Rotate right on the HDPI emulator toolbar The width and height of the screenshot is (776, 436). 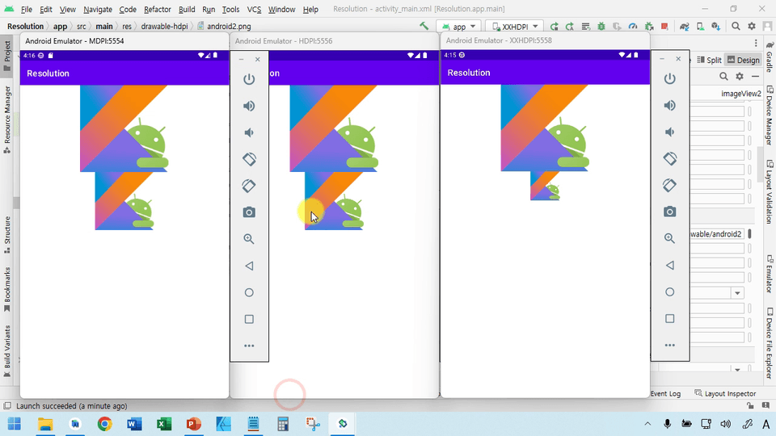[249, 186]
